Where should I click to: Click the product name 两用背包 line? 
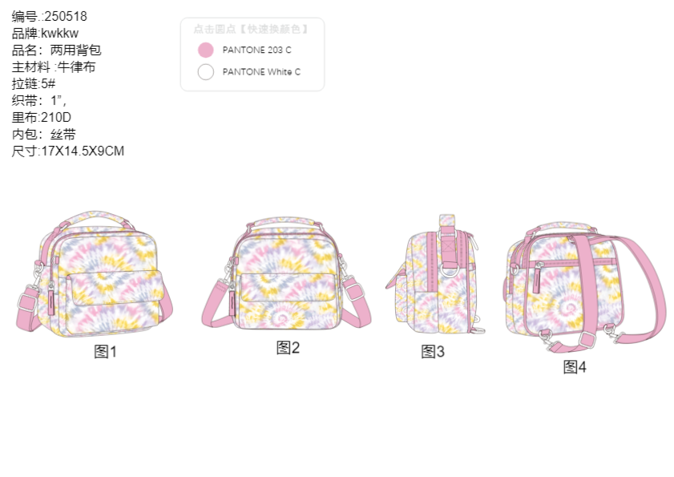(x=57, y=50)
